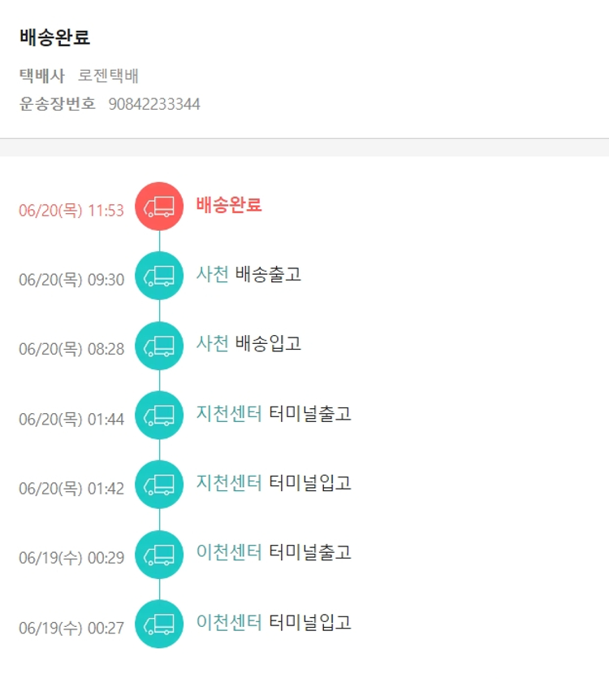Click the 지천센터 터미널출고 truck icon
Screen dimensions: 609x679
pos(159,416)
